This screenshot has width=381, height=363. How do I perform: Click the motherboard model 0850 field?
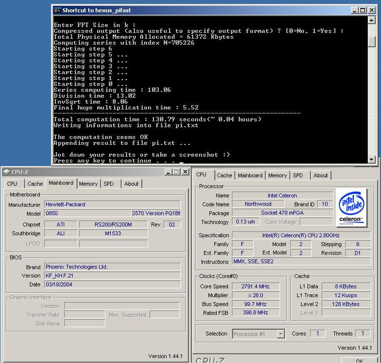[88, 213]
